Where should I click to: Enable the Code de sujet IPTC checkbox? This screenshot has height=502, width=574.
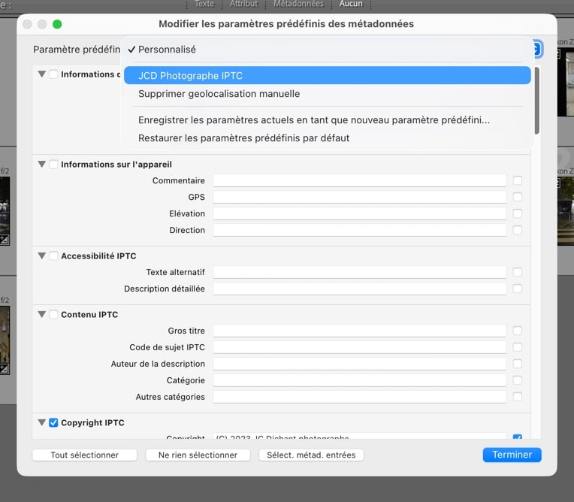pyautogui.click(x=517, y=347)
